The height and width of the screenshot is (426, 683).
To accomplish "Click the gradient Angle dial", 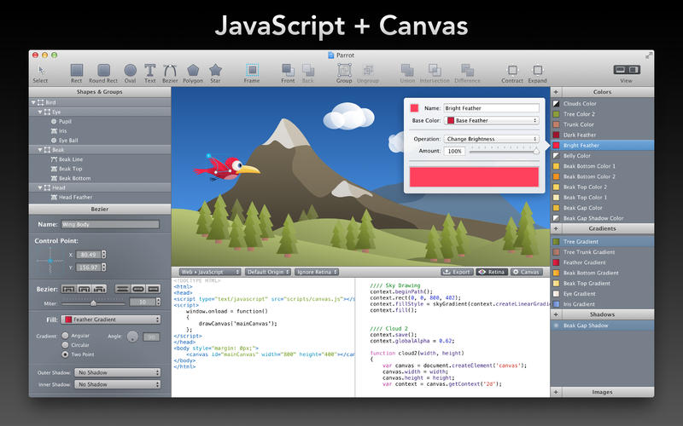I will click(x=133, y=337).
